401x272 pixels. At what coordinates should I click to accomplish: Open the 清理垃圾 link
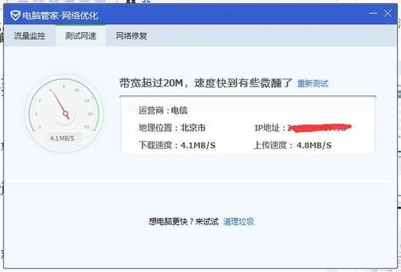pos(238,222)
